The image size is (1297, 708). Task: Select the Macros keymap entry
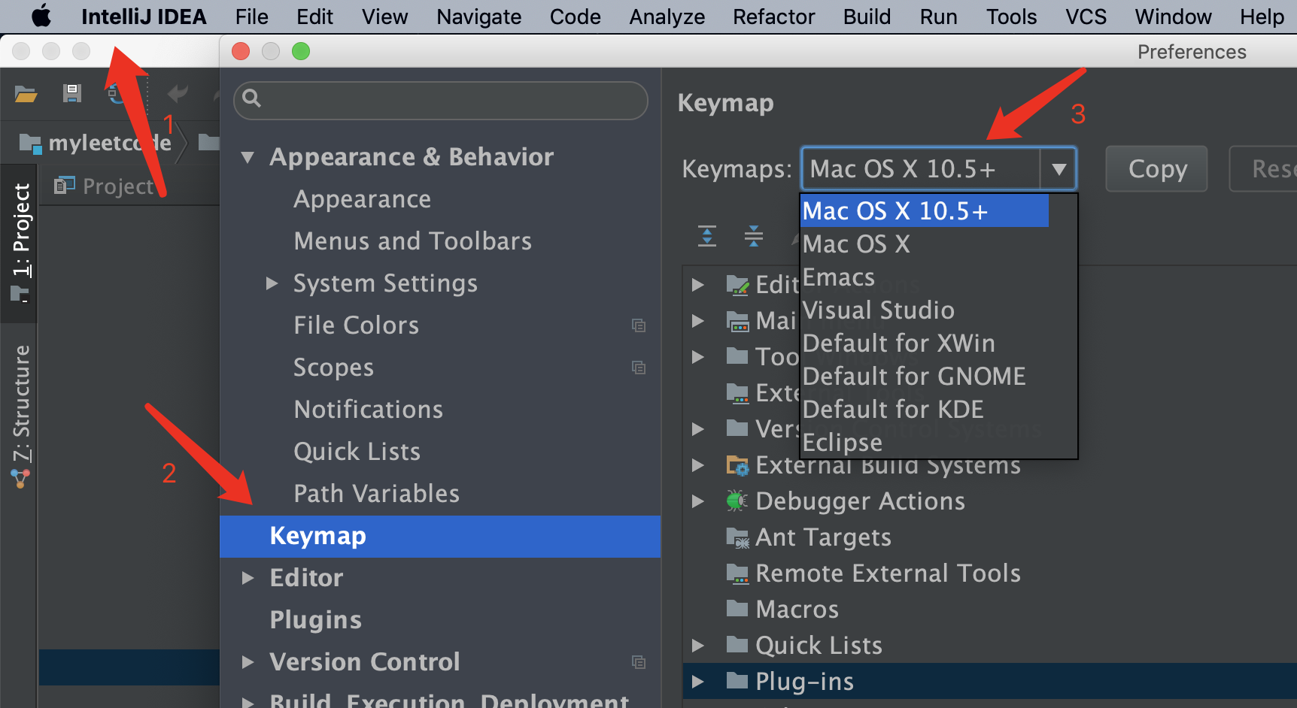click(797, 610)
